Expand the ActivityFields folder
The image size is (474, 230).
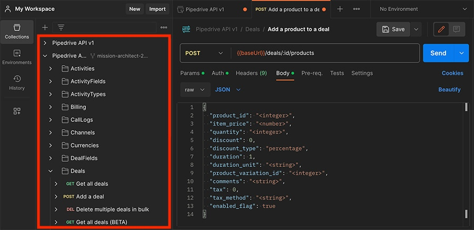point(51,81)
